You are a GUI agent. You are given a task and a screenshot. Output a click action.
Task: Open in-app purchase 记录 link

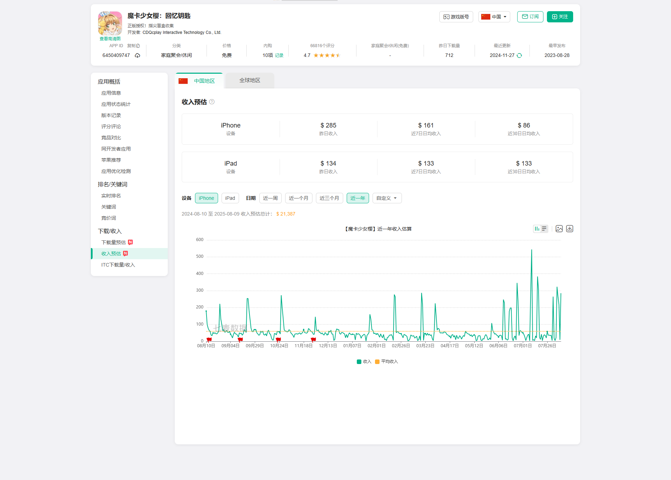(279, 56)
